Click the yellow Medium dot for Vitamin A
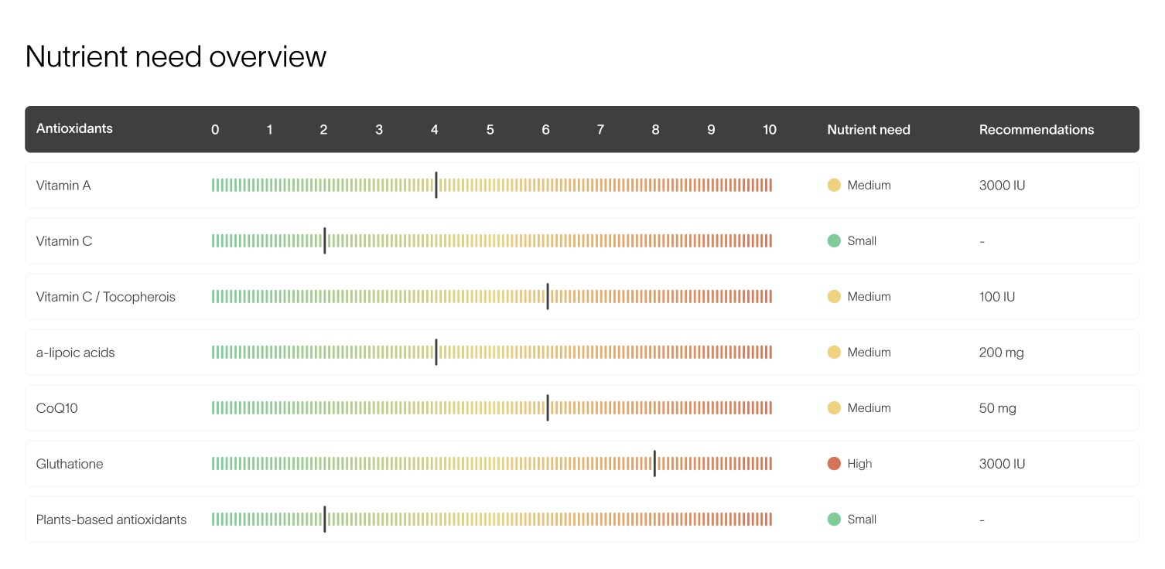 point(834,186)
